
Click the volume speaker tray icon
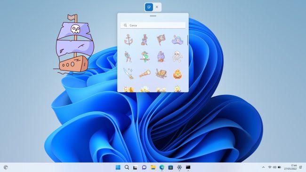274,167
